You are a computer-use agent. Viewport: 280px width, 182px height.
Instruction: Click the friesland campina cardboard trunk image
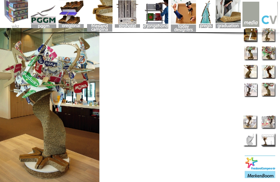102,12
